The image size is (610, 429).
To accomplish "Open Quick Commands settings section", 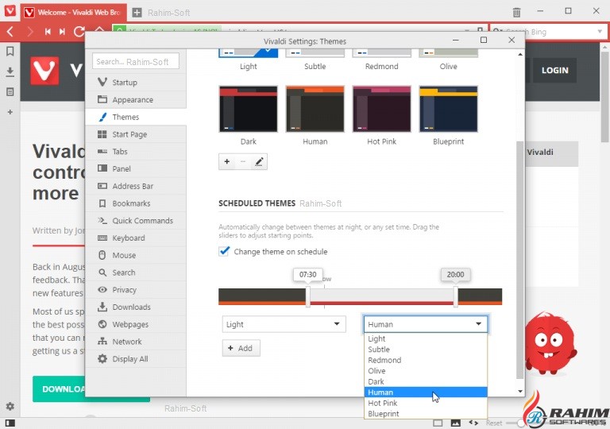I will (136, 220).
